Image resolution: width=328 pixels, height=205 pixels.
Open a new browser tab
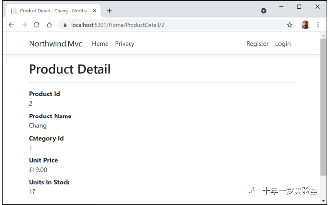coord(109,11)
